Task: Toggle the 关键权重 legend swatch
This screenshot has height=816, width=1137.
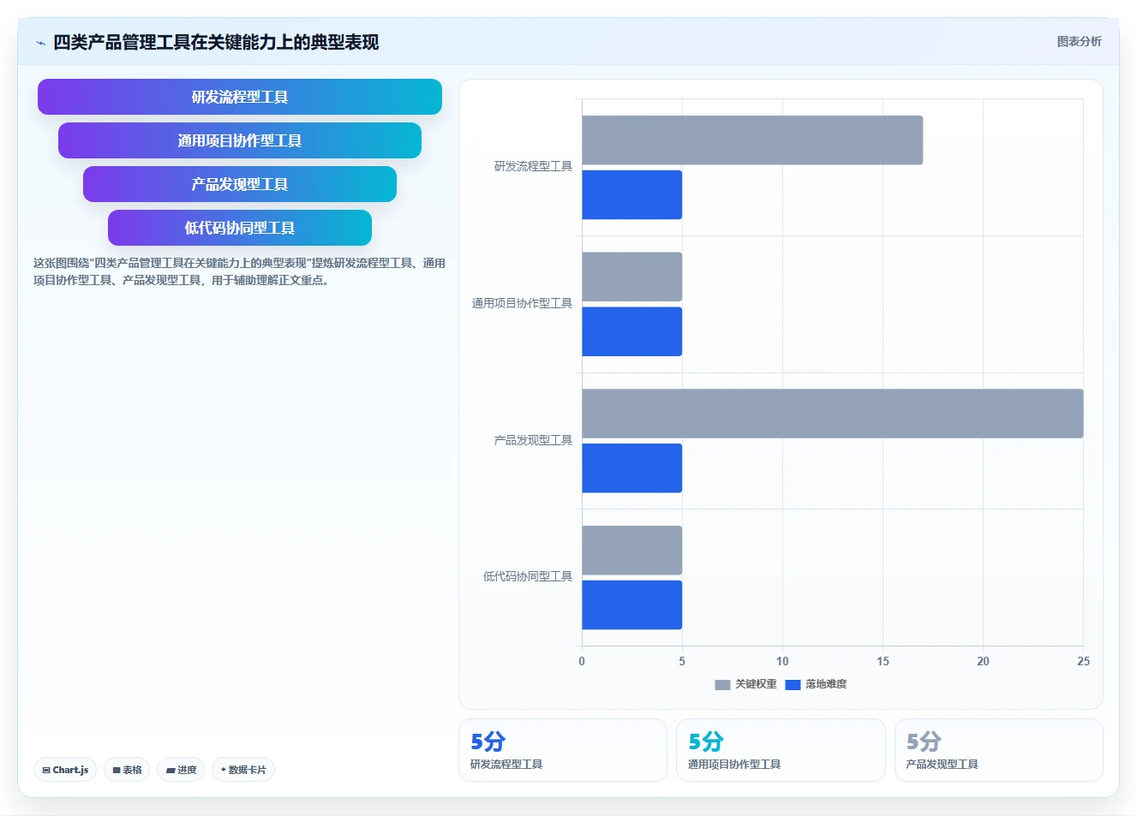Action: (x=722, y=685)
